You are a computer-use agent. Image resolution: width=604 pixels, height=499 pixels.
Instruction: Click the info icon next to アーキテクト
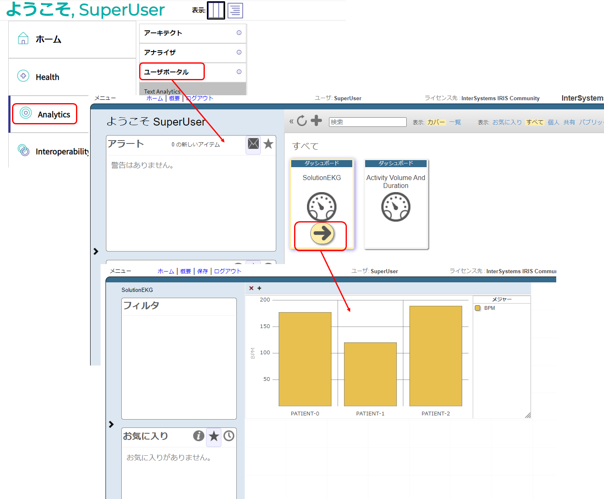click(x=239, y=33)
